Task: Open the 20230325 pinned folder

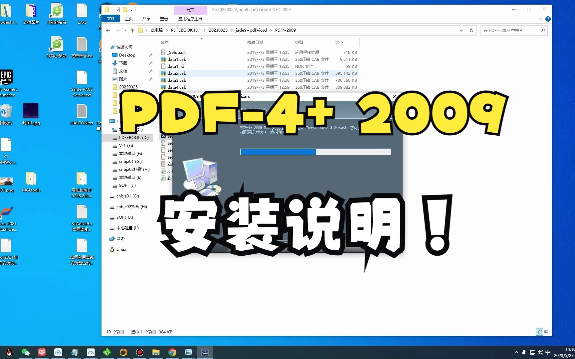Action: click(128, 87)
